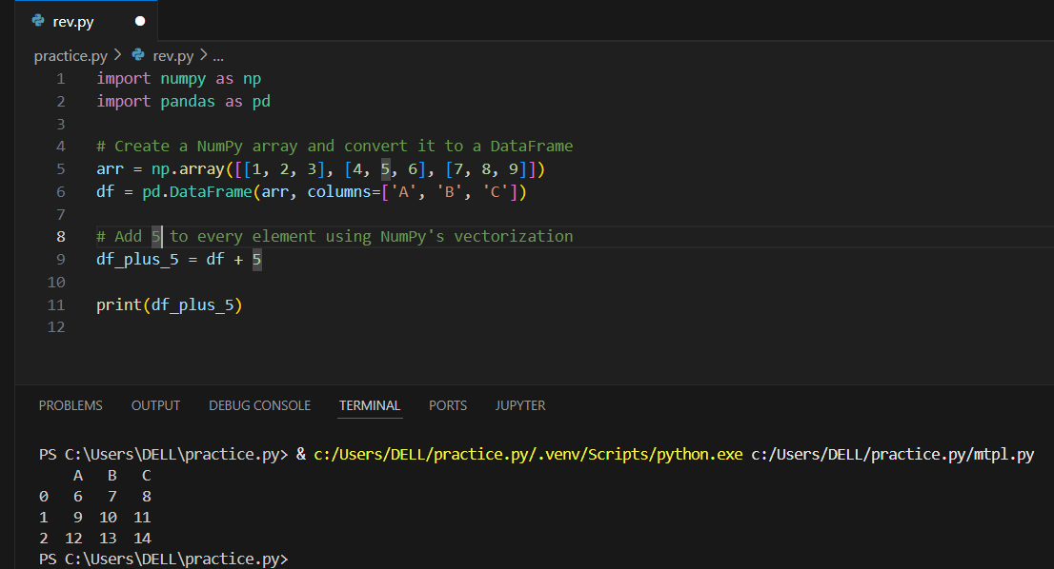The width and height of the screenshot is (1054, 569).
Task: Click terminal output row '1 9 10 11'
Action: (95, 518)
